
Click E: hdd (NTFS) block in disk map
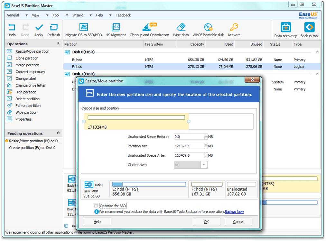149,189
